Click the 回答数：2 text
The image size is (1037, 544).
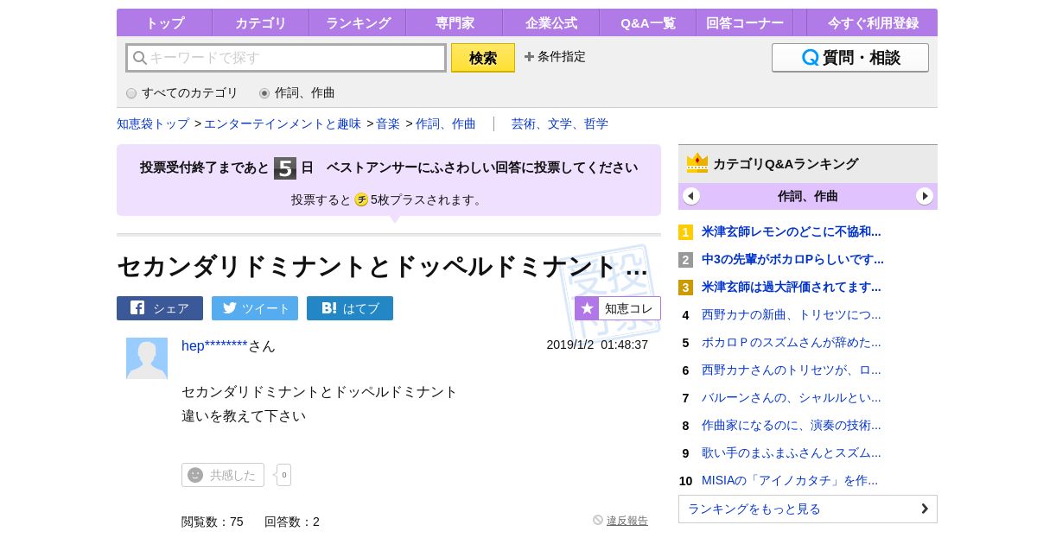pos(292,522)
